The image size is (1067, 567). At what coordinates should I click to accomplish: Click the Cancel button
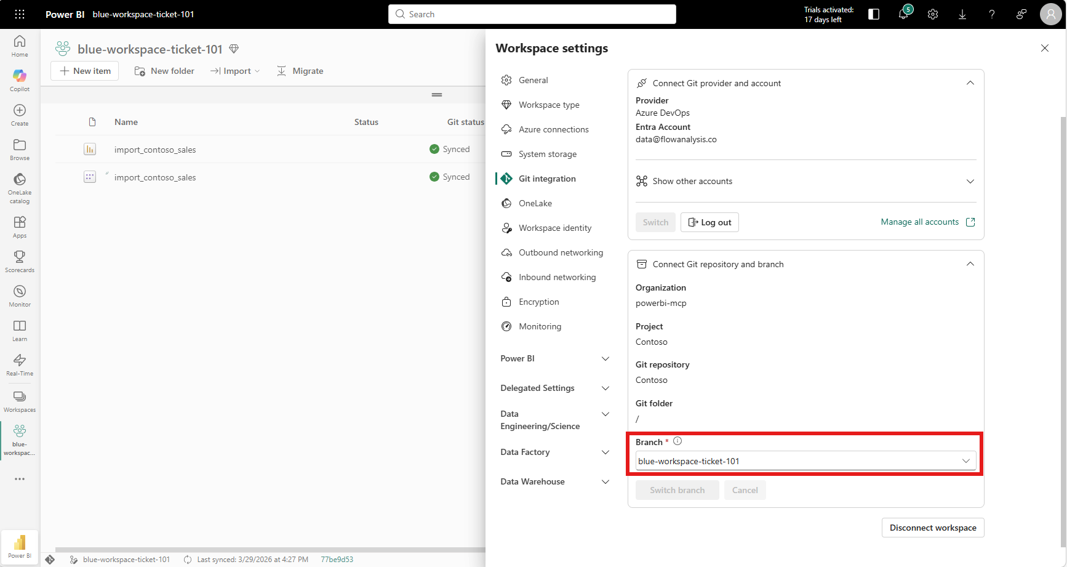745,490
